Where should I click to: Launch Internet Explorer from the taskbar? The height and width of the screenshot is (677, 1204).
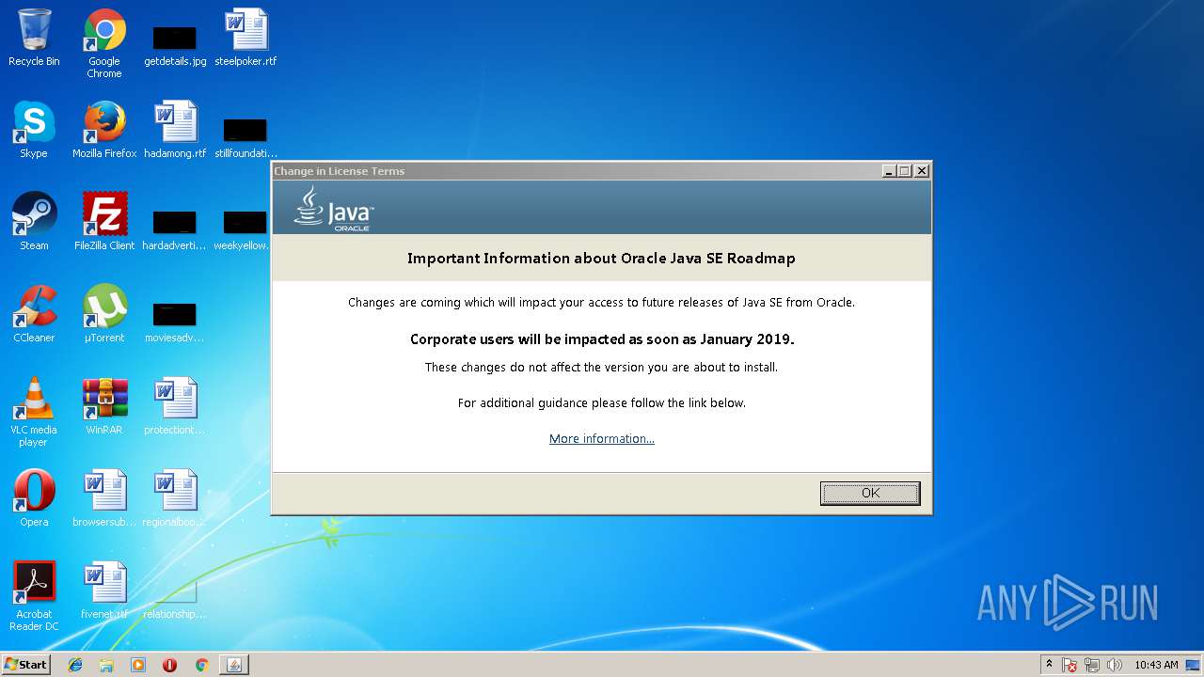tap(75, 665)
